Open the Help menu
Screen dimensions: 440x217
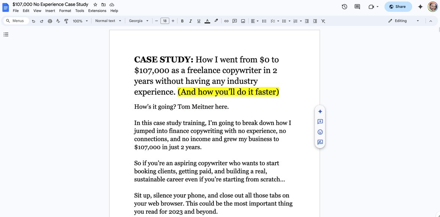114,11
